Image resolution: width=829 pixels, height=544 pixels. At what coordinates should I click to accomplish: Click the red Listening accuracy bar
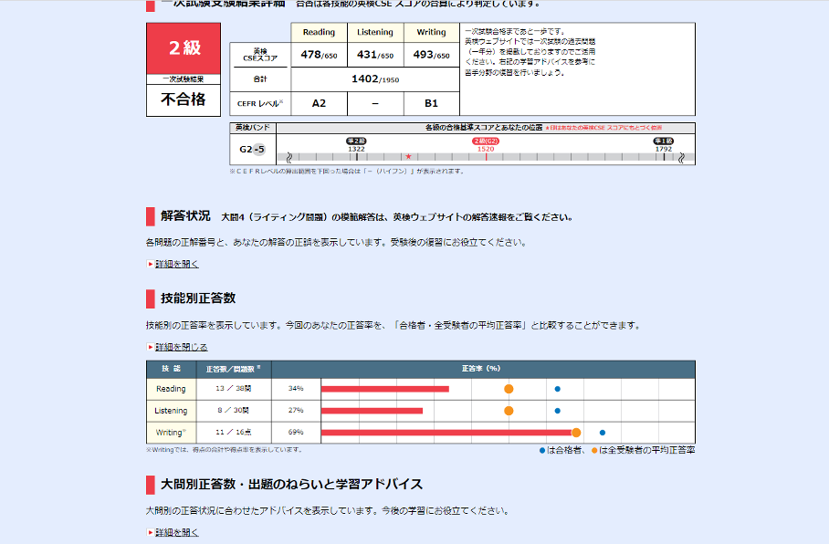[372, 411]
